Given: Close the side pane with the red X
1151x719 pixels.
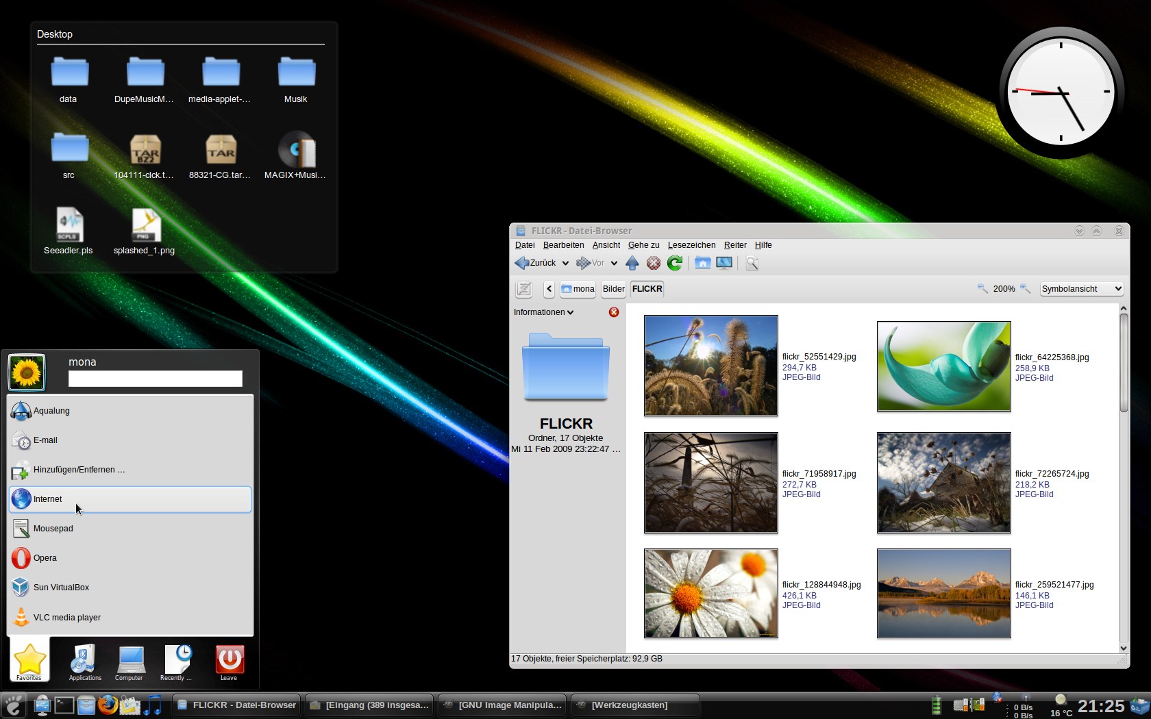Looking at the screenshot, I should [x=614, y=312].
